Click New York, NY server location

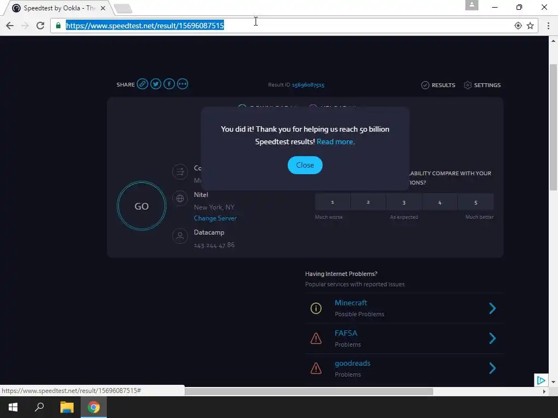[214, 207]
